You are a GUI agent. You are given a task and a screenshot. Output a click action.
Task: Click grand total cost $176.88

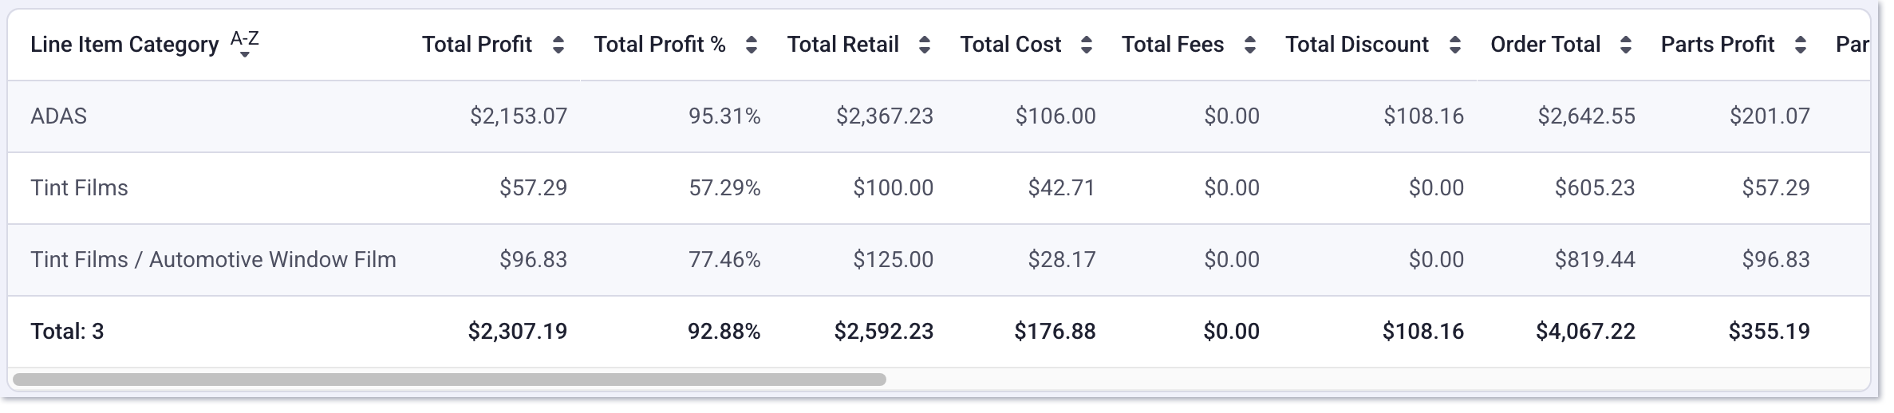(1056, 332)
